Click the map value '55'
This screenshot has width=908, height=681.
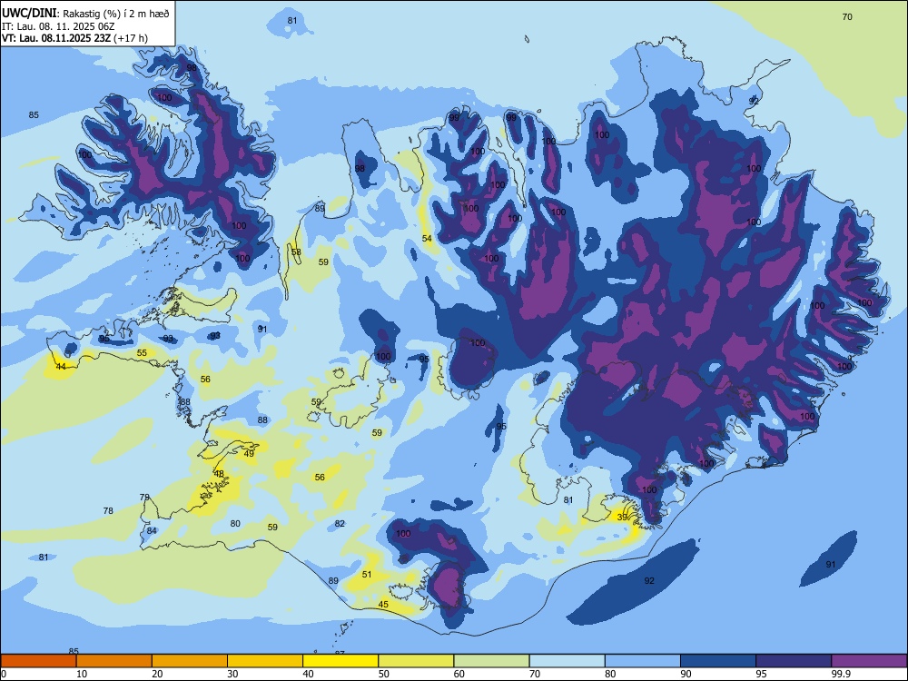click(142, 352)
